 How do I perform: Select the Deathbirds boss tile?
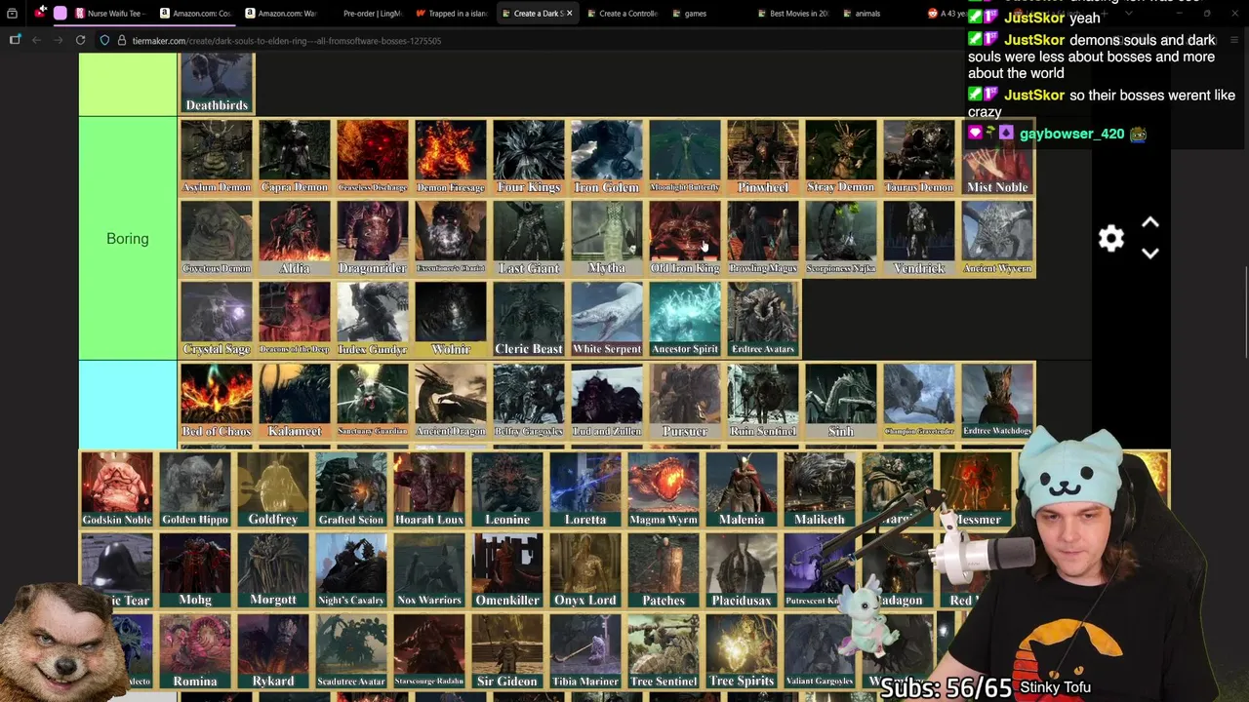tap(217, 84)
